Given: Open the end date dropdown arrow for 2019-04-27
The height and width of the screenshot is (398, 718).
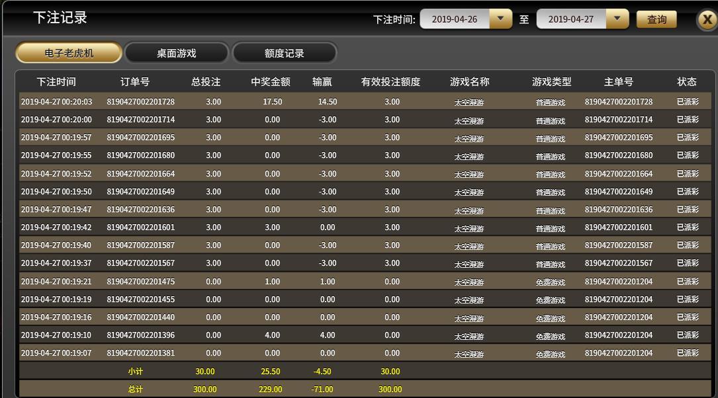Looking at the screenshot, I should 617,19.
